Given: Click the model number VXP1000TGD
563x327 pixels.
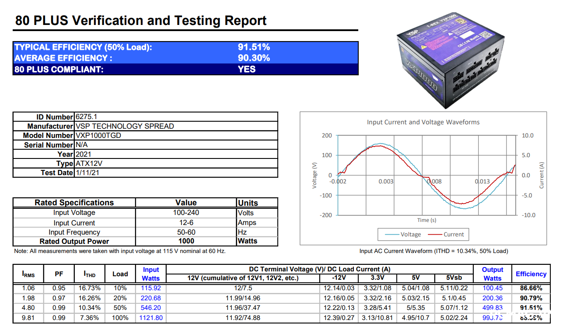Looking at the screenshot, I should pyautogui.click(x=98, y=135).
